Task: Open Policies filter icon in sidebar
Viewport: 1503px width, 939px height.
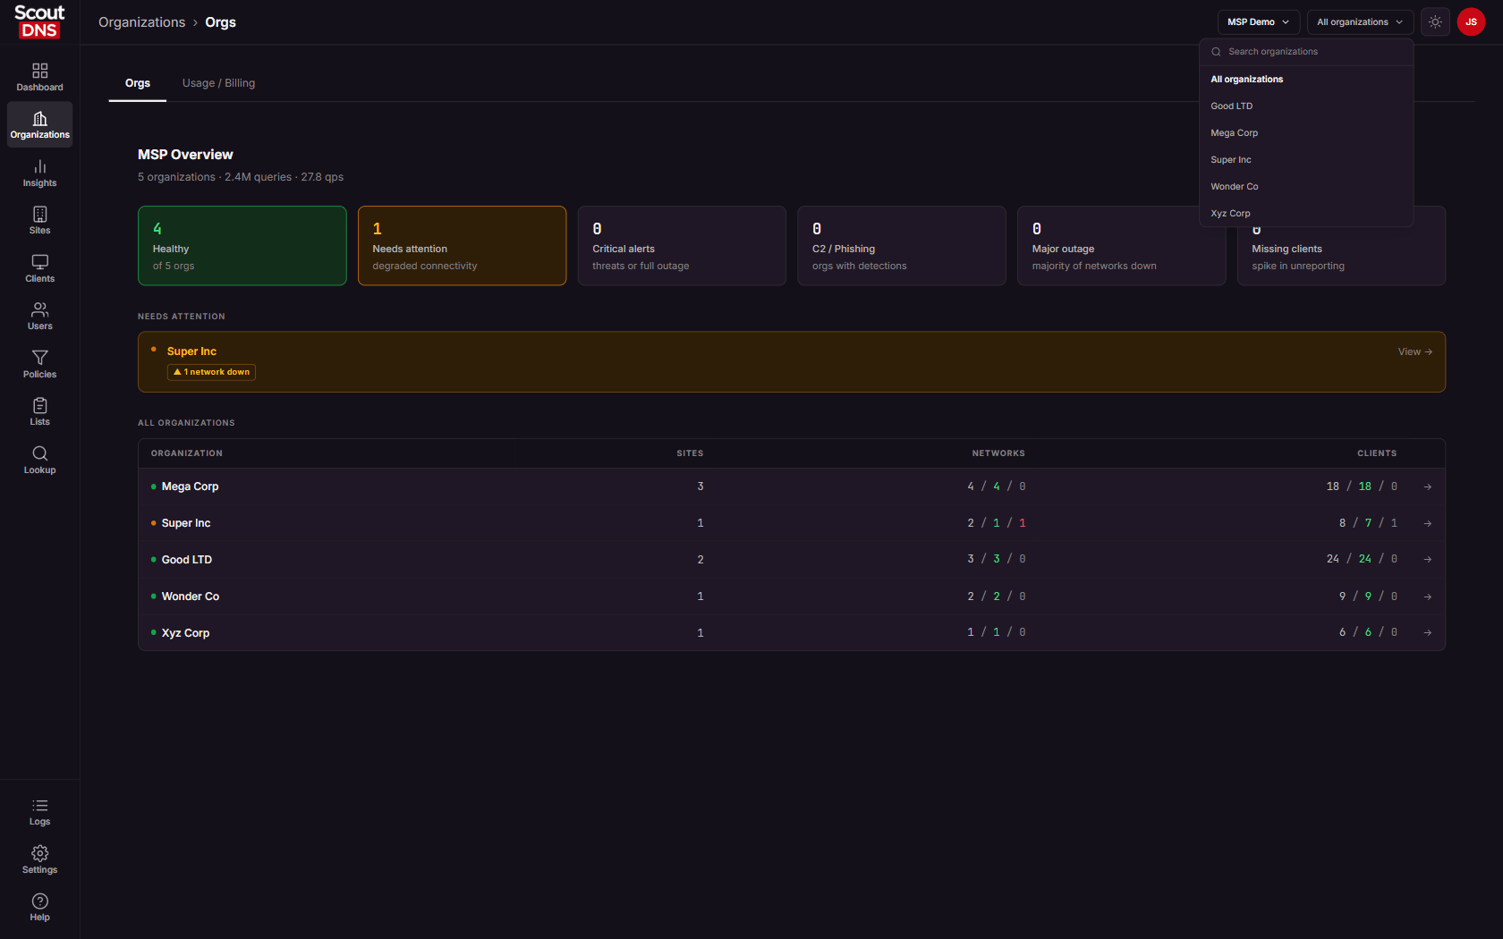Action: (39, 365)
